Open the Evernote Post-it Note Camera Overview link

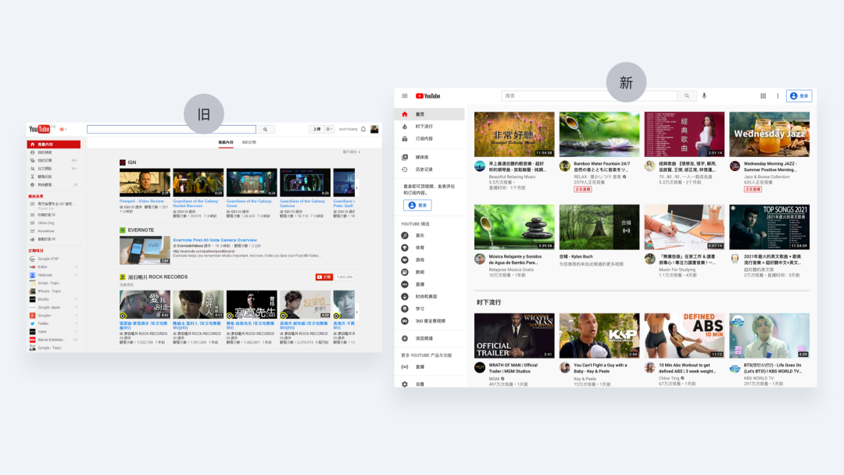click(215, 240)
